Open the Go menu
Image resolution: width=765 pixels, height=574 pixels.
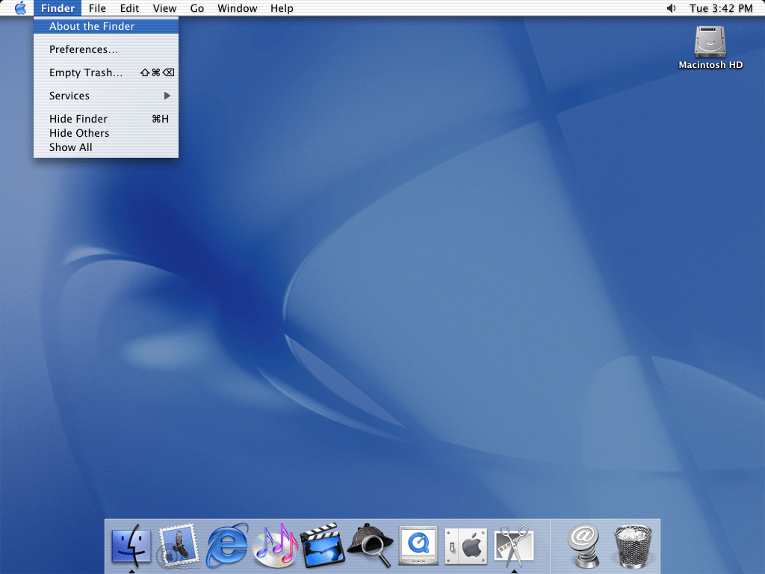coord(197,8)
